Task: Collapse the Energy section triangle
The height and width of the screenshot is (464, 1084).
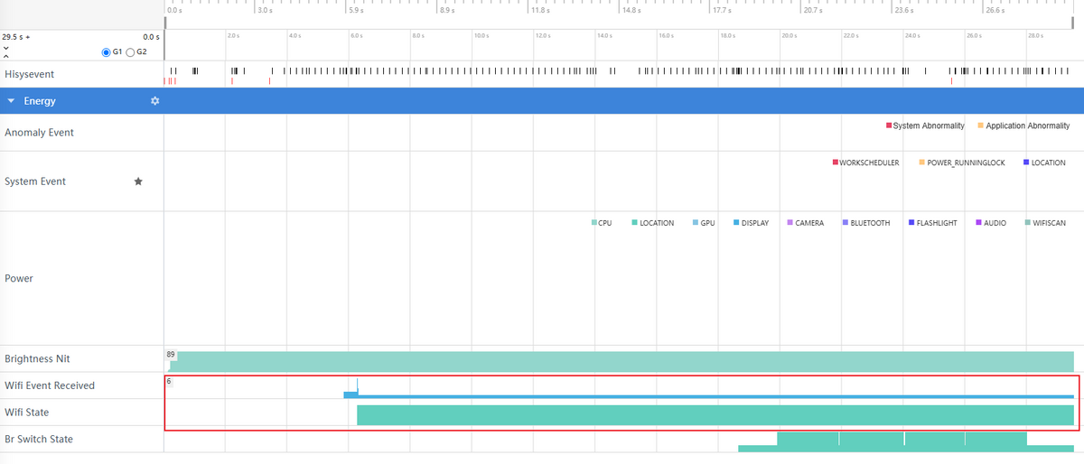Action: [11, 101]
